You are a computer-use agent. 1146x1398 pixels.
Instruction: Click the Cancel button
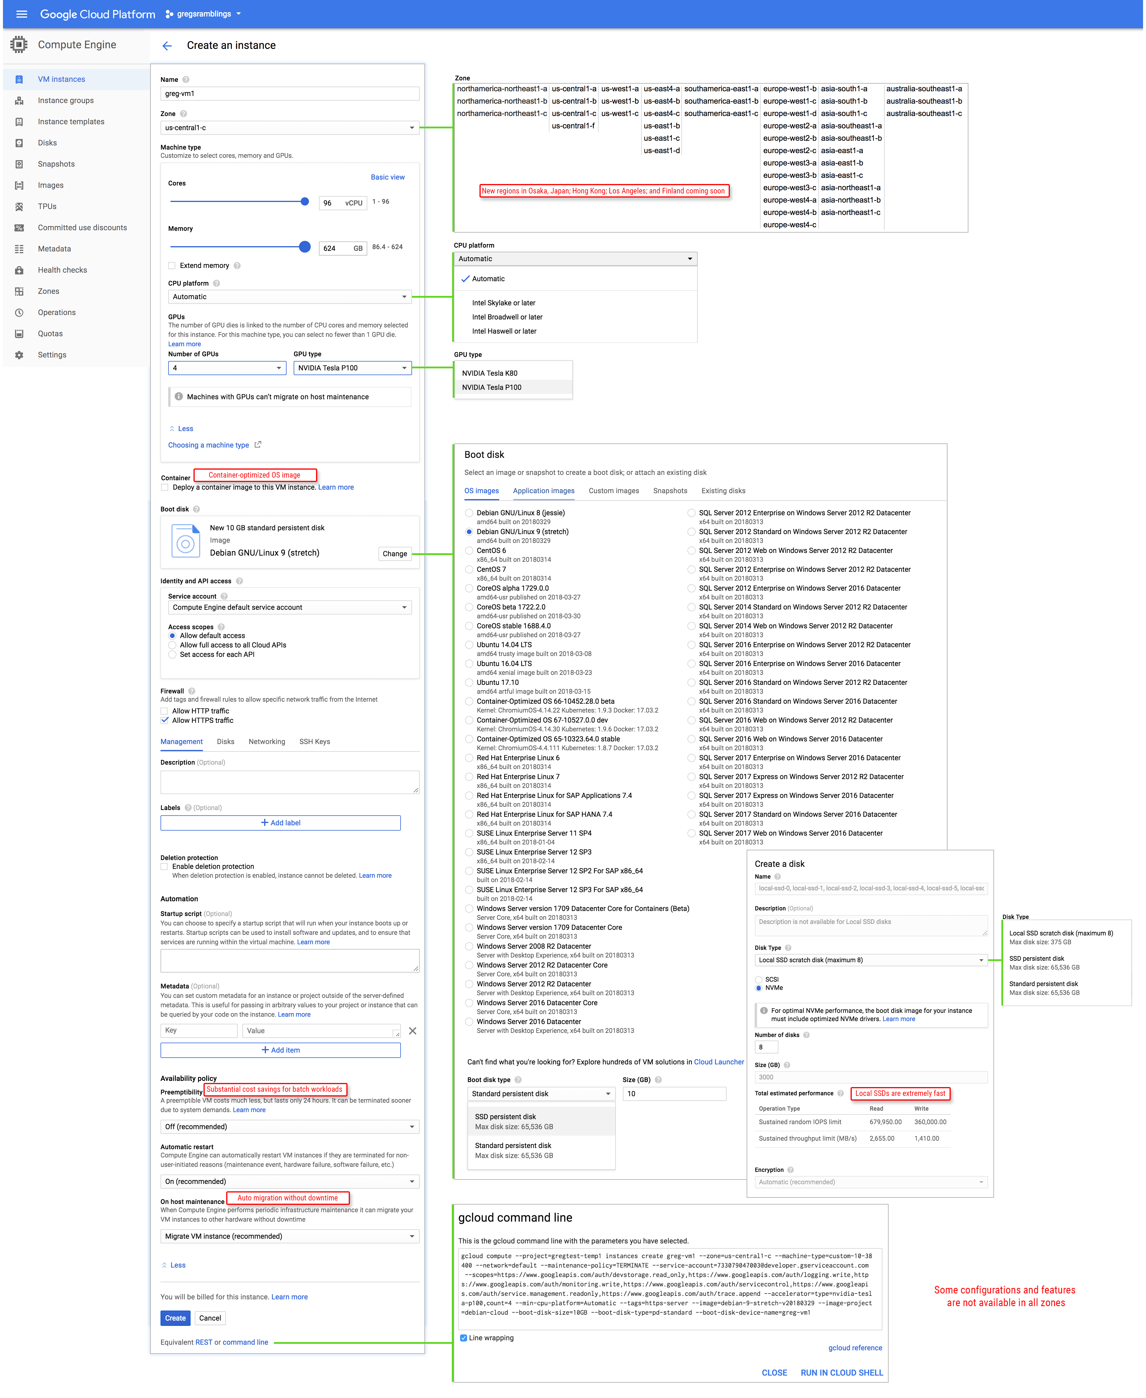point(211,1318)
